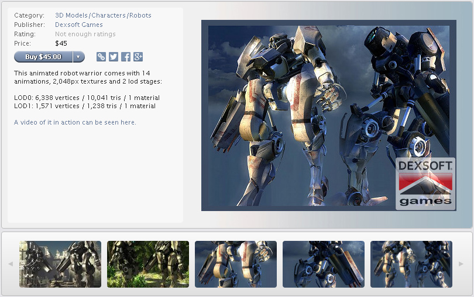Click the '$45' price value
The width and height of the screenshot is (474, 297).
(61, 43)
